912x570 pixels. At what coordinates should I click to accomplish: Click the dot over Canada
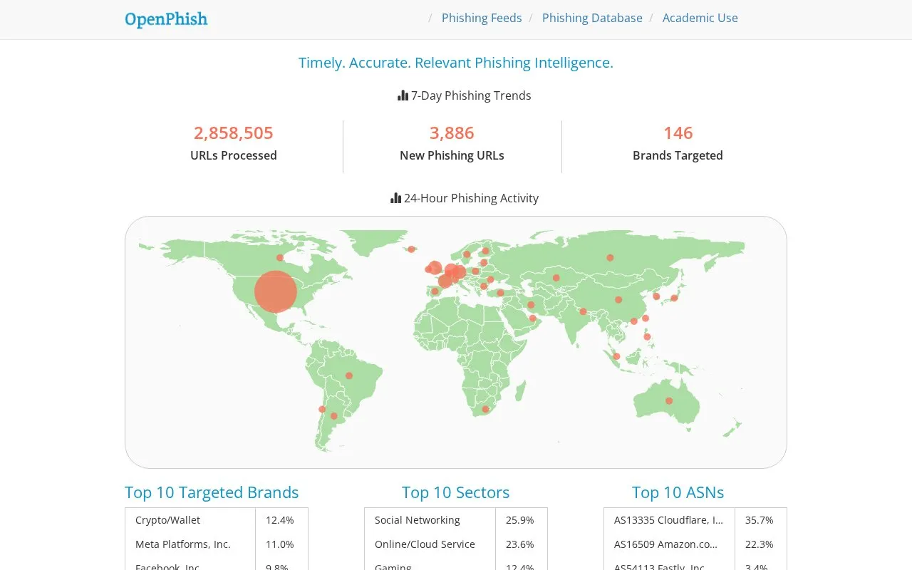pyautogui.click(x=280, y=258)
